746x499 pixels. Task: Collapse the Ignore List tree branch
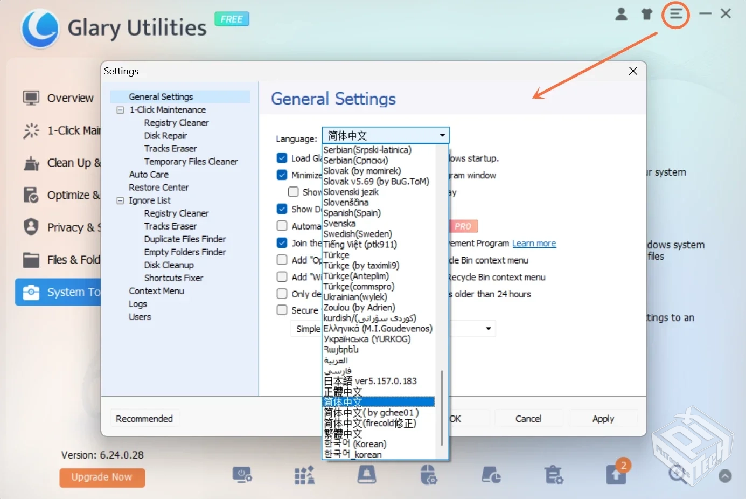click(x=120, y=200)
